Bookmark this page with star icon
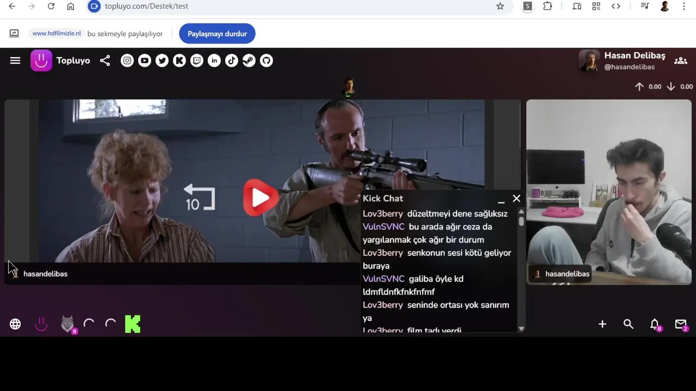This screenshot has width=696, height=391. click(500, 7)
